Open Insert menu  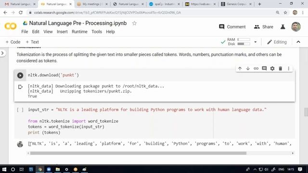(x=62, y=32)
